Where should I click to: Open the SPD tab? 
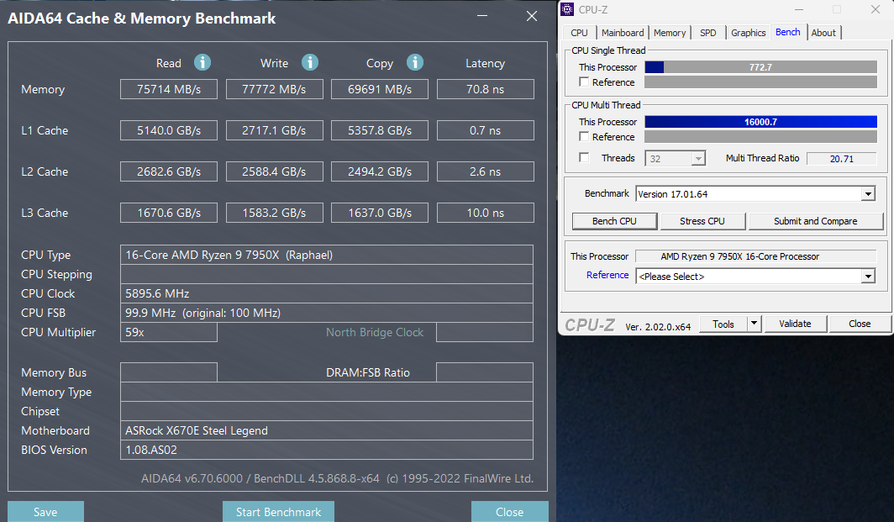pyautogui.click(x=708, y=33)
